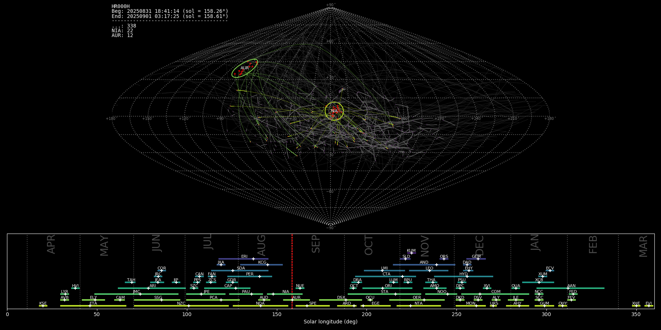Select the XCB shower label in the timeline

click(x=539, y=280)
